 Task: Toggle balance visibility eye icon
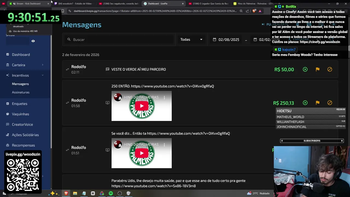33,41
